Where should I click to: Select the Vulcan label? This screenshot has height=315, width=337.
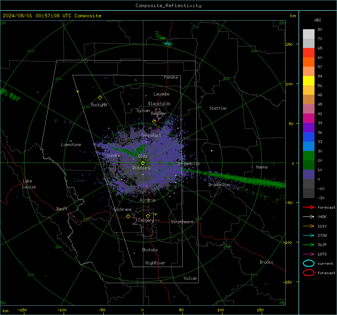click(x=191, y=278)
